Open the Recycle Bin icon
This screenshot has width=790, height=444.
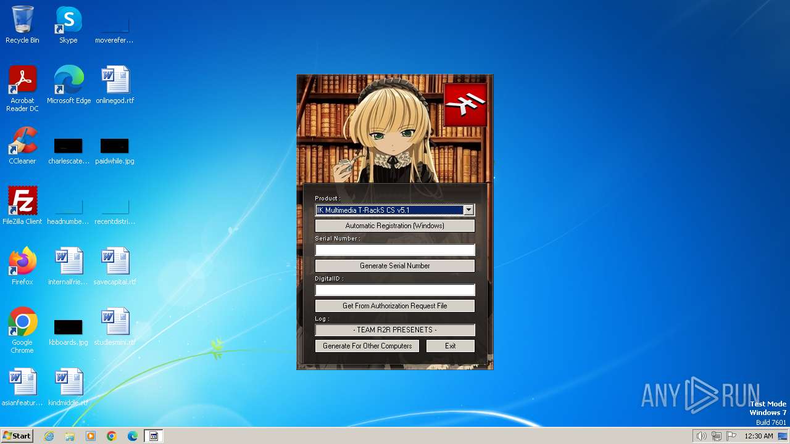pos(22,25)
